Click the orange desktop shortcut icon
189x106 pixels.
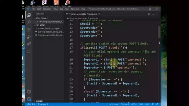56,2
